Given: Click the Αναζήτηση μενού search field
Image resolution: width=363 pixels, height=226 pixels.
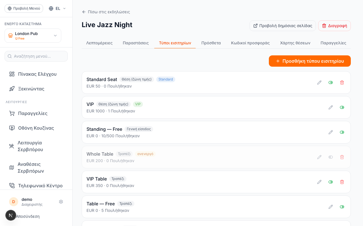Looking at the screenshot, I should 36,56.
